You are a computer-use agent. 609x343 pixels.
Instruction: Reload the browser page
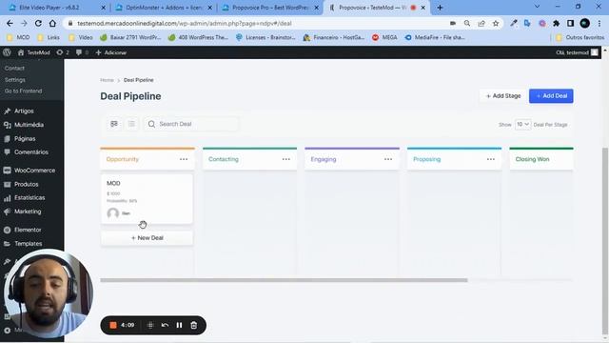click(38, 23)
